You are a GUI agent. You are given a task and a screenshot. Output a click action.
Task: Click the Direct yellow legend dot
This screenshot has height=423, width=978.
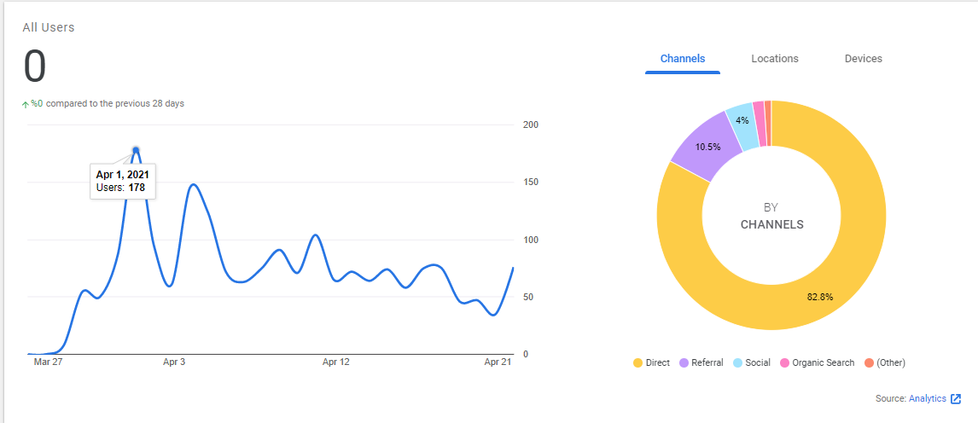point(637,362)
